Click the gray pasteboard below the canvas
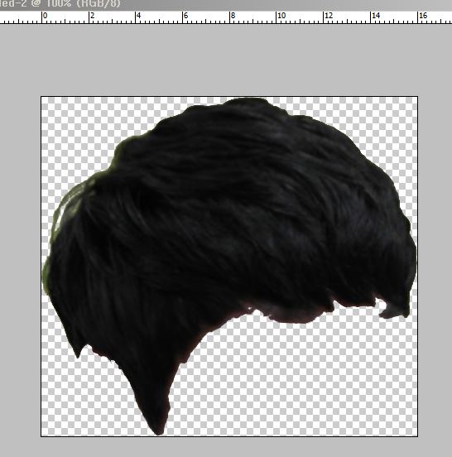452x457 pixels. [x=226, y=447]
